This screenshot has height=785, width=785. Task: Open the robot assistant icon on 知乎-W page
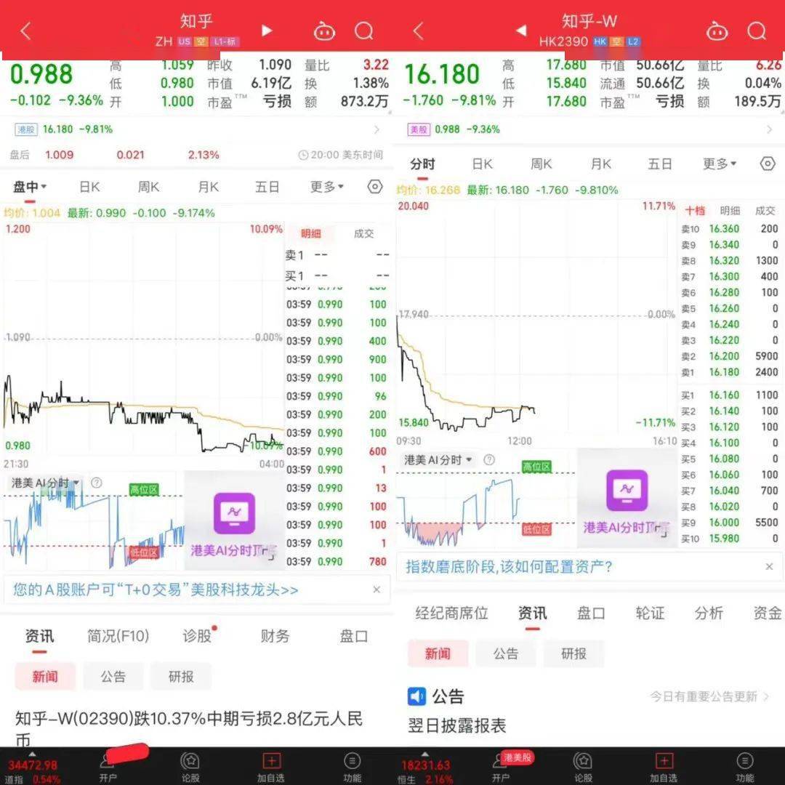click(717, 31)
